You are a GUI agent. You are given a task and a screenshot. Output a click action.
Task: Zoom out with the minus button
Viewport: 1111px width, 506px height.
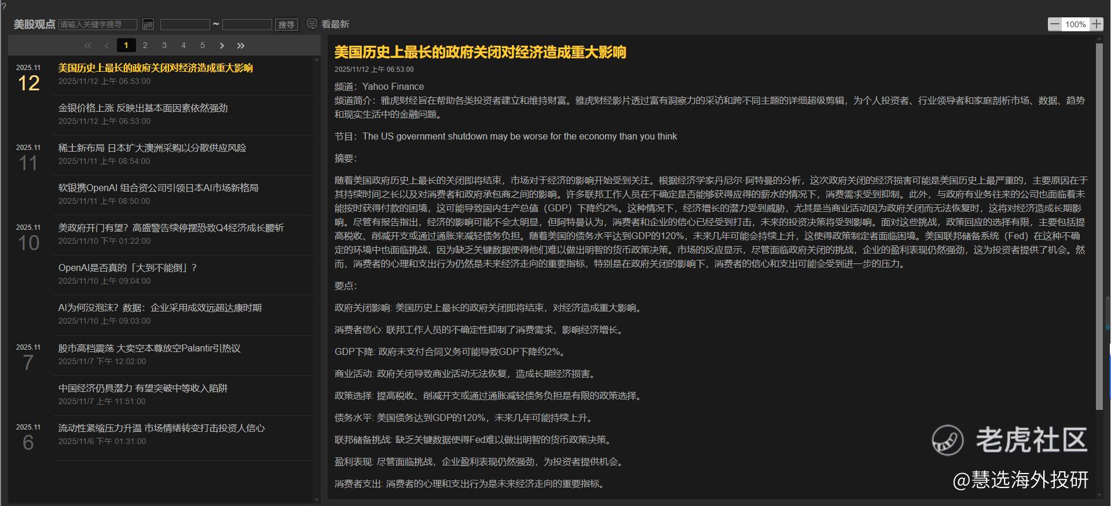pos(1055,24)
